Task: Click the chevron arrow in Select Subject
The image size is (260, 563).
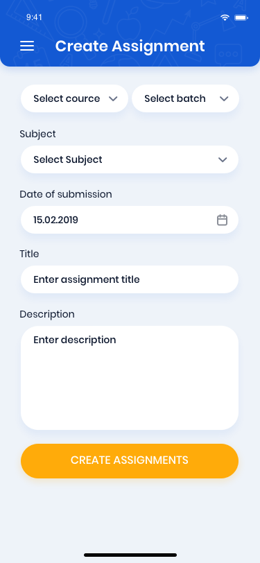Action: [x=223, y=159]
